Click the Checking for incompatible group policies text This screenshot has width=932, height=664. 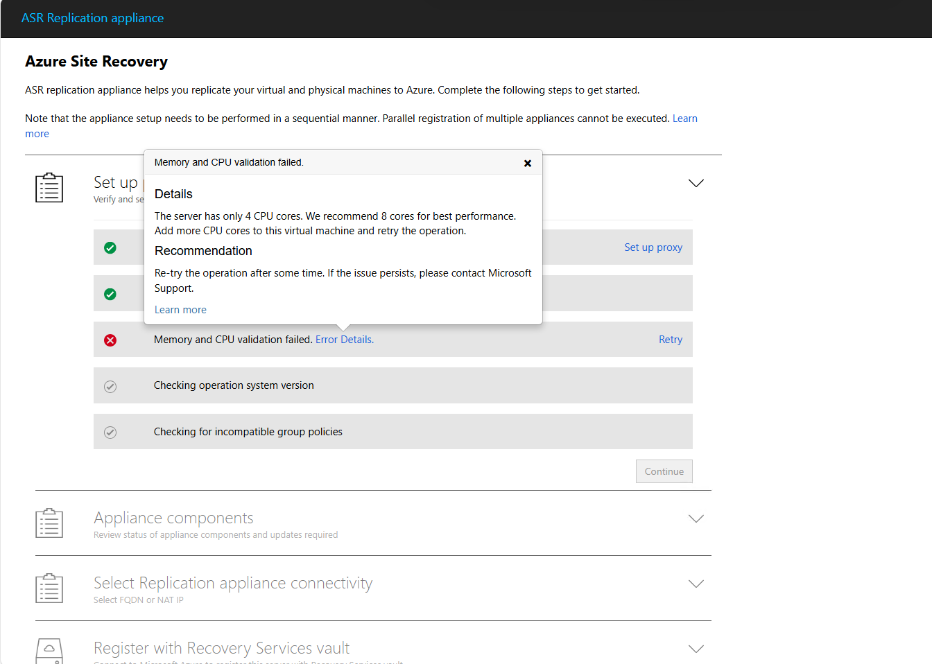(x=248, y=432)
